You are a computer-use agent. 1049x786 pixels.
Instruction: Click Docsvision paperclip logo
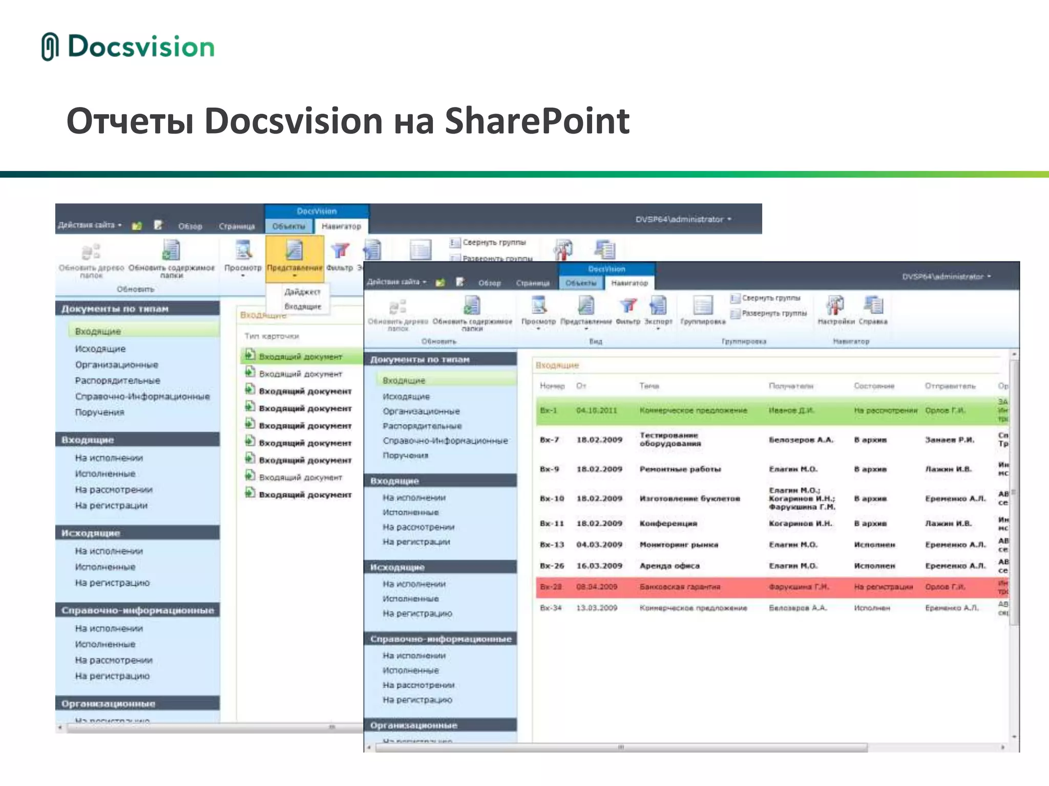pos(50,47)
